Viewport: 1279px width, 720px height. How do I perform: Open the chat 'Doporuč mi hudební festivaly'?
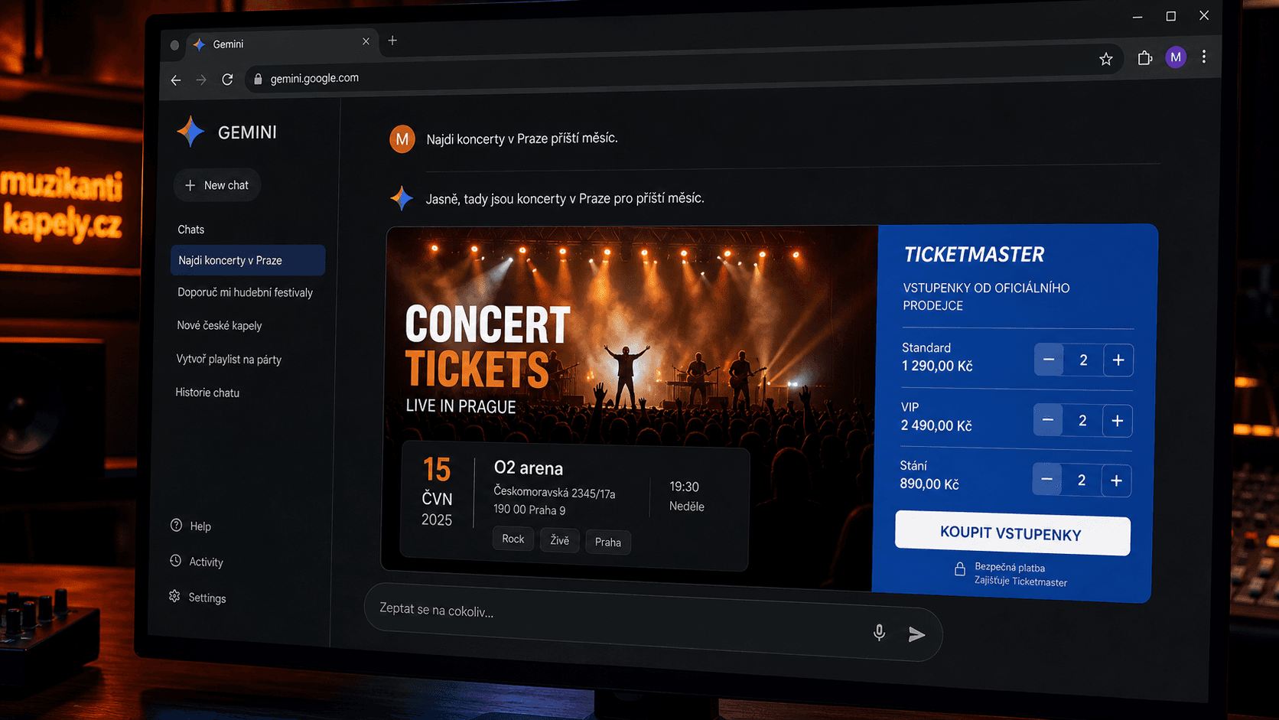[x=245, y=292]
